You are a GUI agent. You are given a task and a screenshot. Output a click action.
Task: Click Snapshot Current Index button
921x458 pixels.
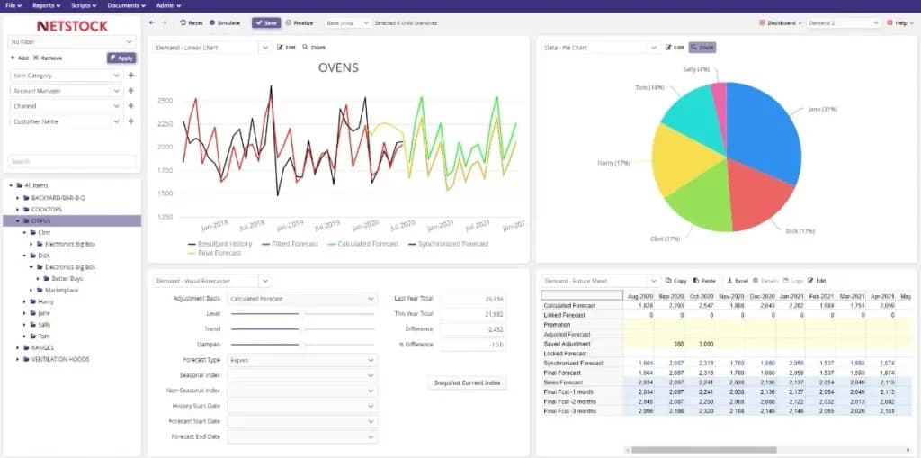coord(467,382)
